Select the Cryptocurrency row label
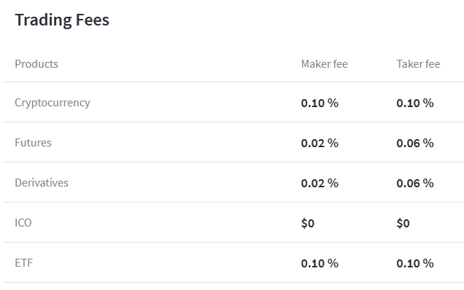The height and width of the screenshot is (290, 464). click(x=53, y=103)
